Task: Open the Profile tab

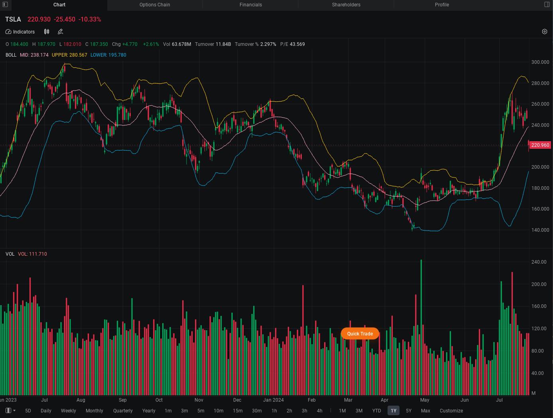Action: click(x=442, y=5)
